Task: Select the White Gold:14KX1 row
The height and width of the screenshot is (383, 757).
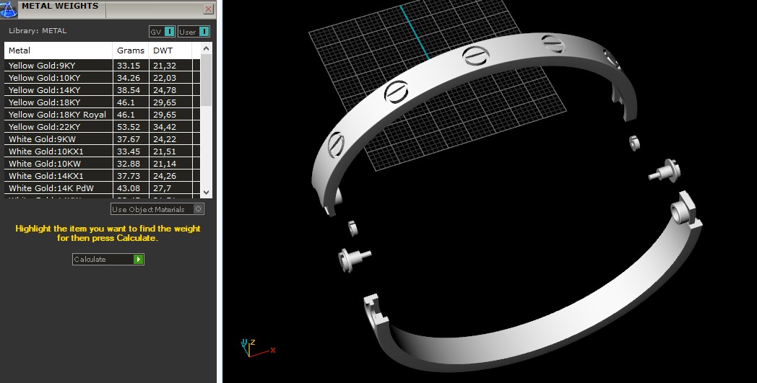Action: (x=102, y=176)
